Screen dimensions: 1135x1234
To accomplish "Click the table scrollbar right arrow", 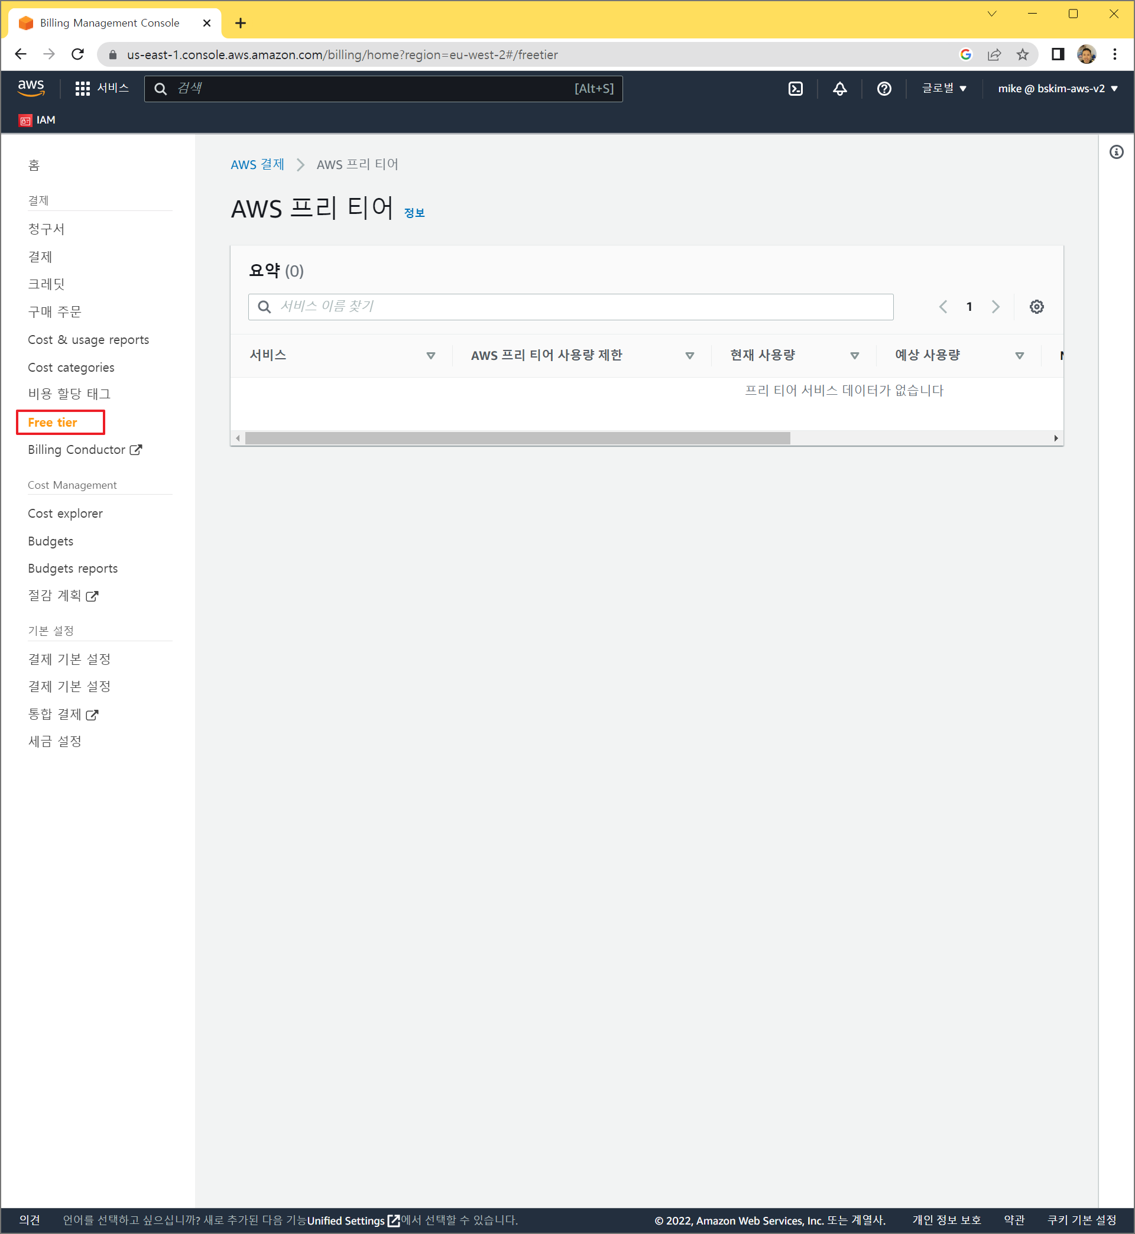I will pos(1056,438).
